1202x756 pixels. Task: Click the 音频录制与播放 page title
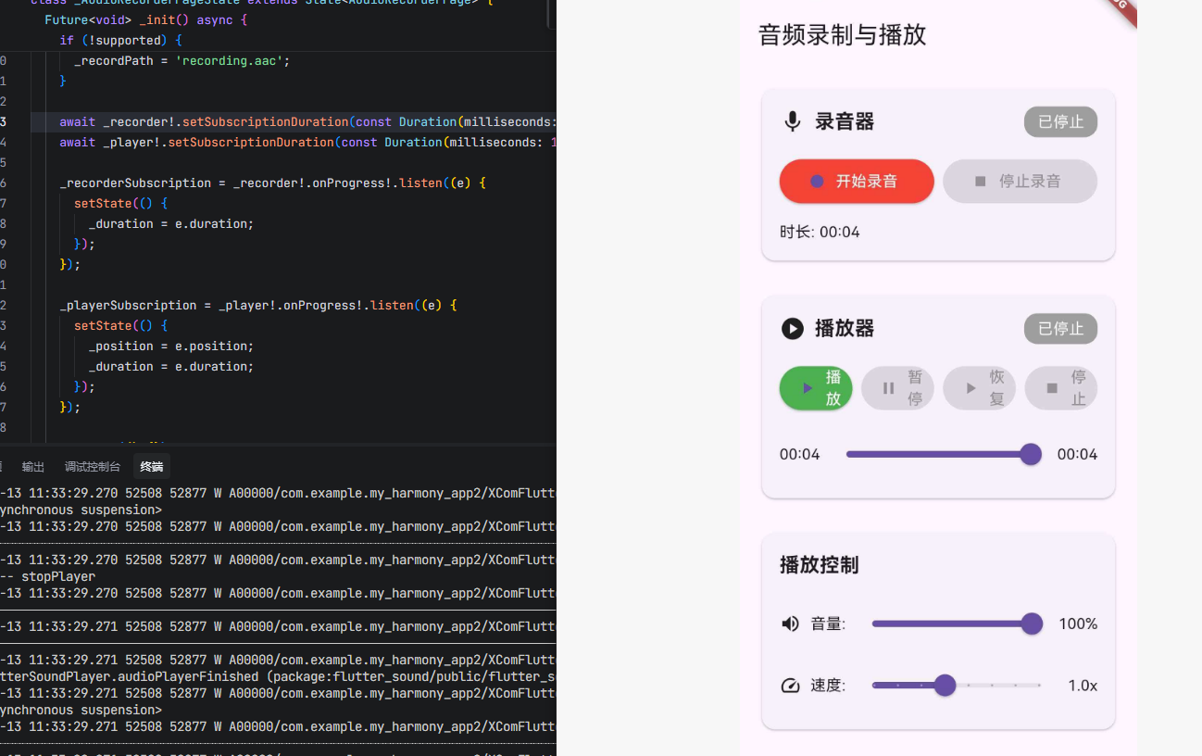click(842, 35)
